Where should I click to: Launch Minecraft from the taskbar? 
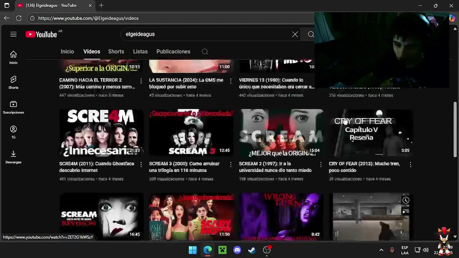pos(222,250)
